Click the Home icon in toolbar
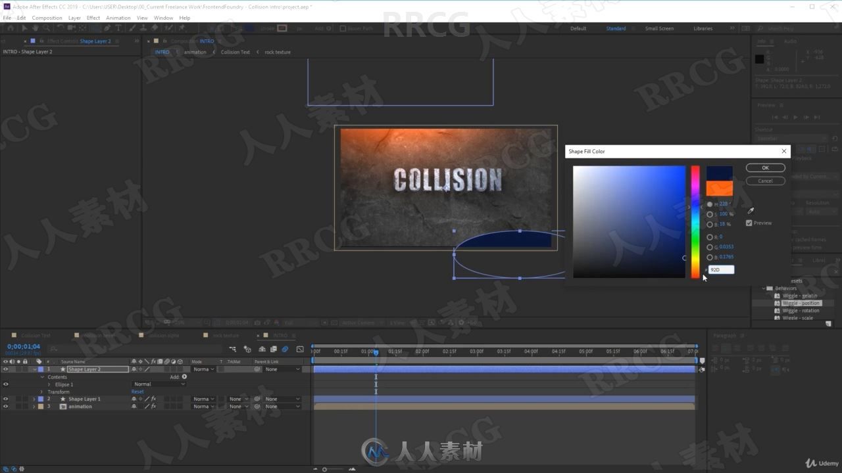 click(11, 28)
